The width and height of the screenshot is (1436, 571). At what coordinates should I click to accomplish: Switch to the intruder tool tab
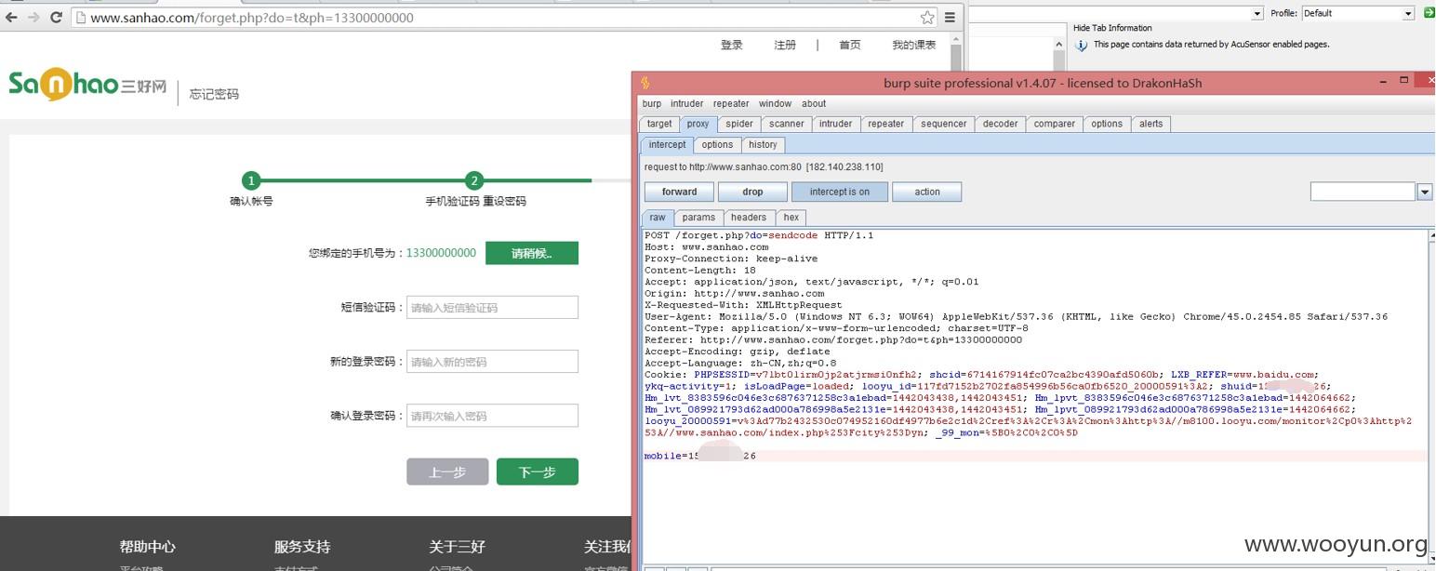click(x=835, y=124)
